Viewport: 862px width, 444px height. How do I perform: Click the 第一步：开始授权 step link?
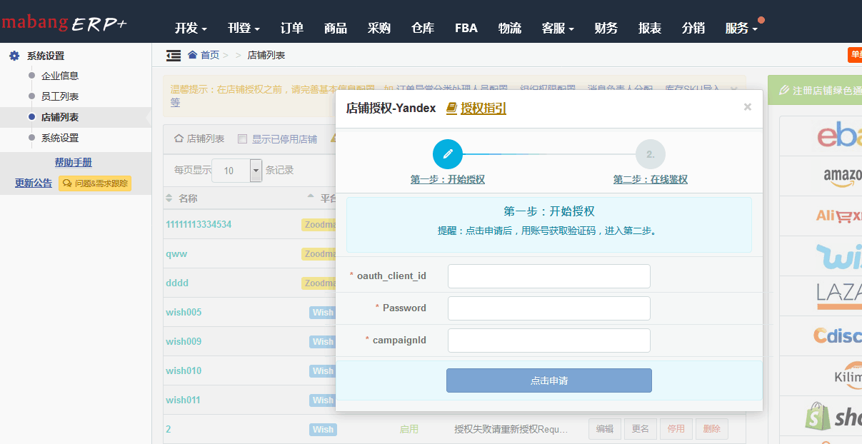coord(448,179)
